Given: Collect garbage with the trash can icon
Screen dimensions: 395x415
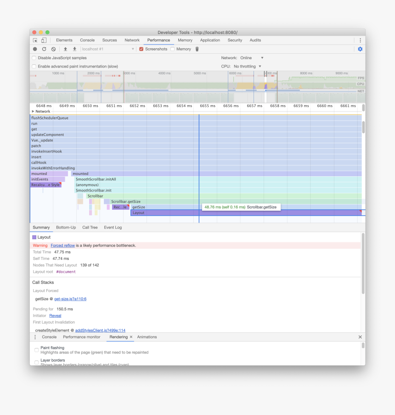Looking at the screenshot, I should (x=197, y=49).
